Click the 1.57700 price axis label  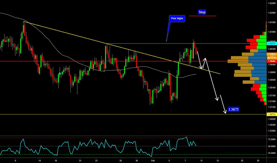(272, 95)
